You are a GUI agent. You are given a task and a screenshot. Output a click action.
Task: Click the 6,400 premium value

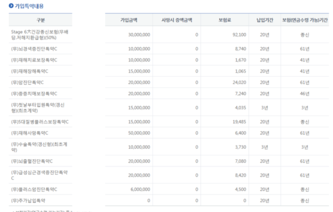click(241, 133)
